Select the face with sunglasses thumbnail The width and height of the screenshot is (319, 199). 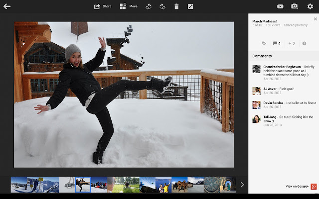115,185
